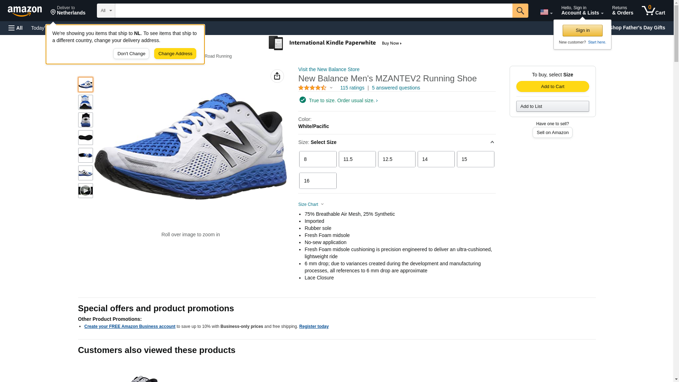
Task: Click the search magnifier button
Action: 520,11
